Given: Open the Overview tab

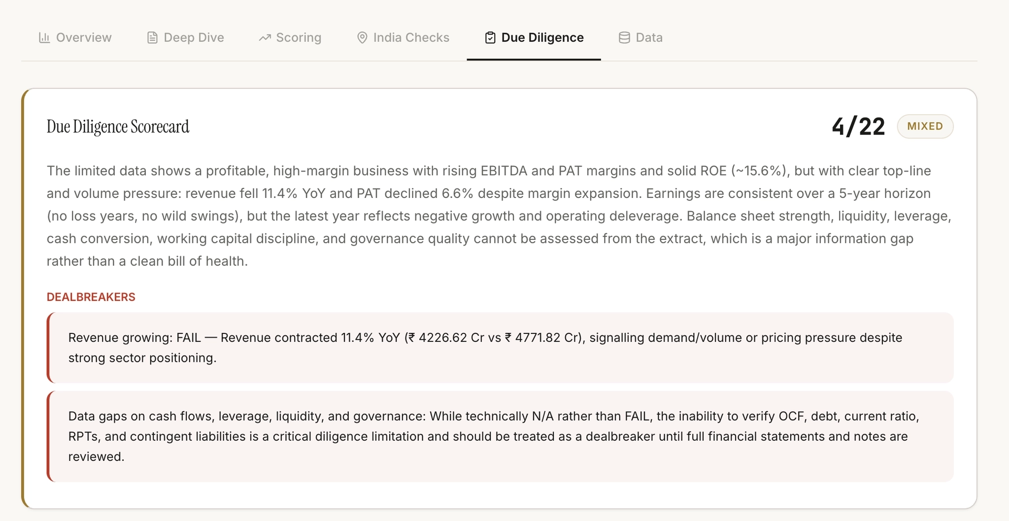Looking at the screenshot, I should click(75, 37).
